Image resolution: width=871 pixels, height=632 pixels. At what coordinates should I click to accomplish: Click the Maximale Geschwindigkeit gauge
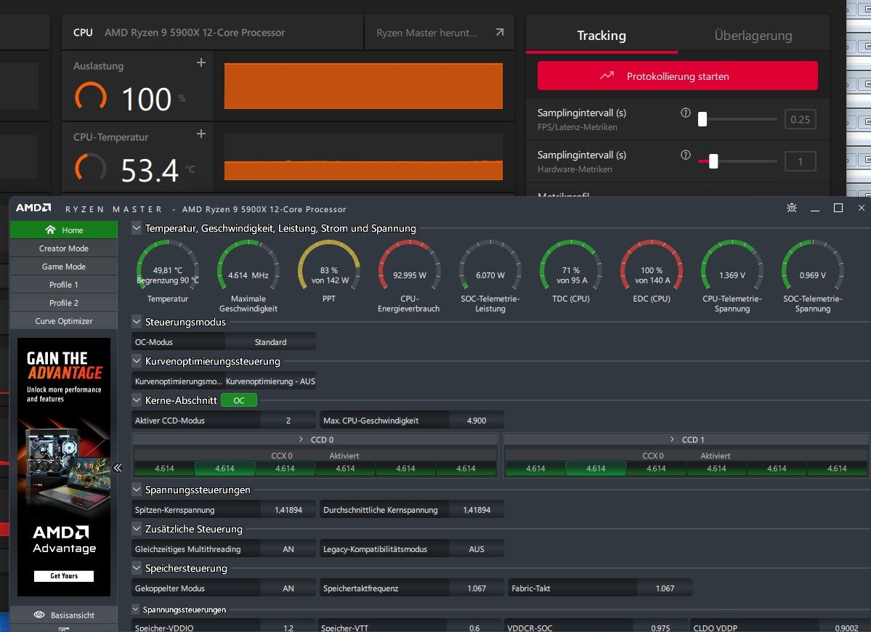[x=248, y=265]
